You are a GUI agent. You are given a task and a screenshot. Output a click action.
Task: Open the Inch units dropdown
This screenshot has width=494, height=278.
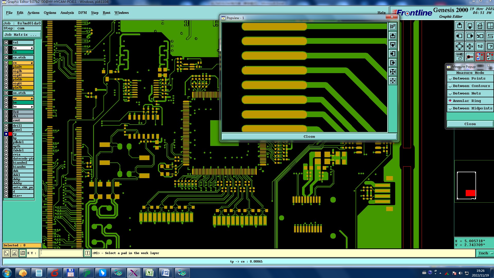pyautogui.click(x=485, y=253)
